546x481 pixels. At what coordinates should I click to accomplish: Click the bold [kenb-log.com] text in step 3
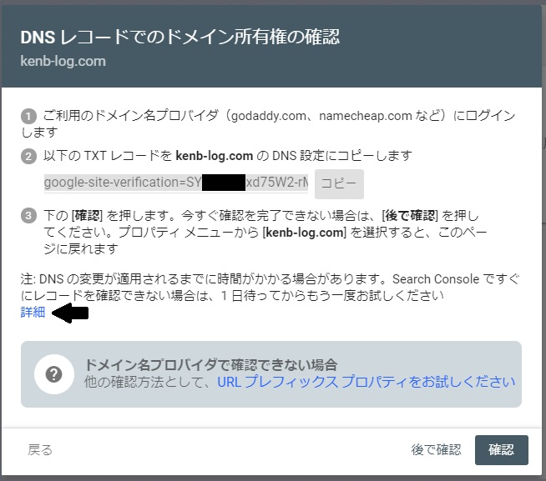[304, 232]
